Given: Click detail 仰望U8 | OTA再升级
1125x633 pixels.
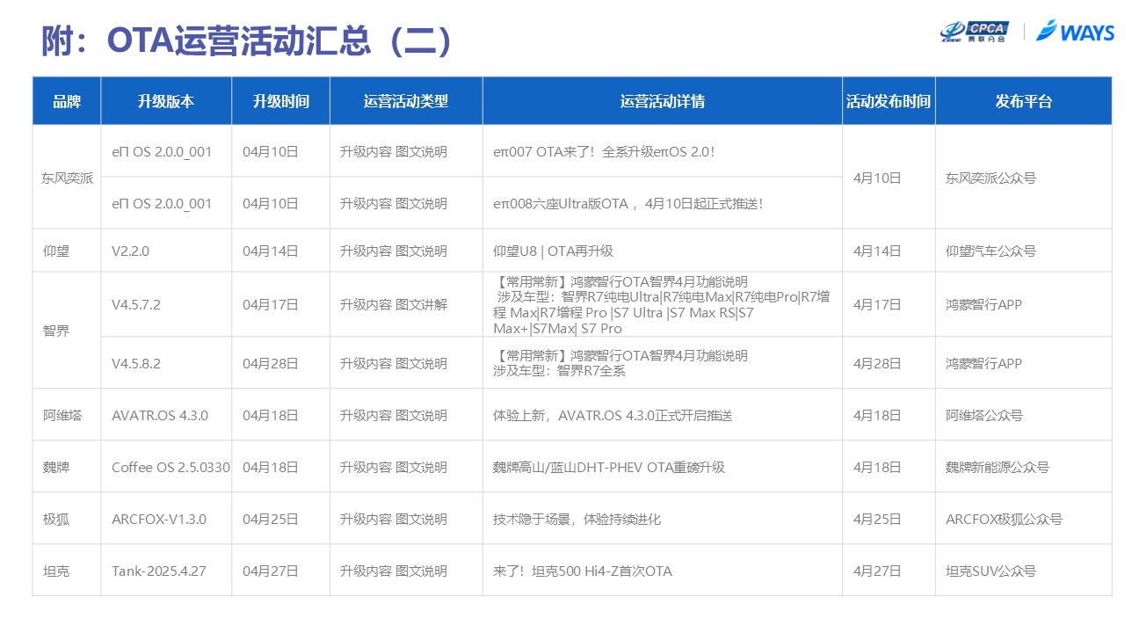Looking at the screenshot, I should (x=553, y=251).
